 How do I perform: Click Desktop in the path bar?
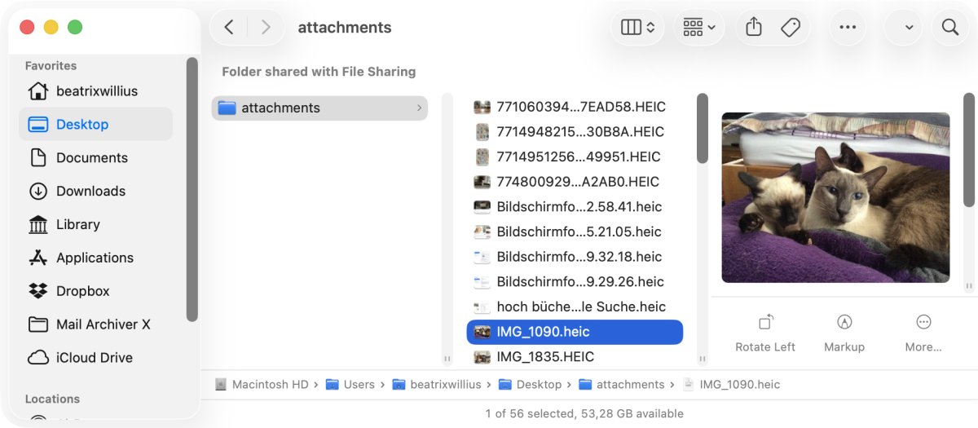point(530,384)
